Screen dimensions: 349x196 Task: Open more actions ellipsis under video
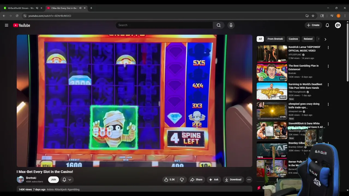tap(249, 180)
